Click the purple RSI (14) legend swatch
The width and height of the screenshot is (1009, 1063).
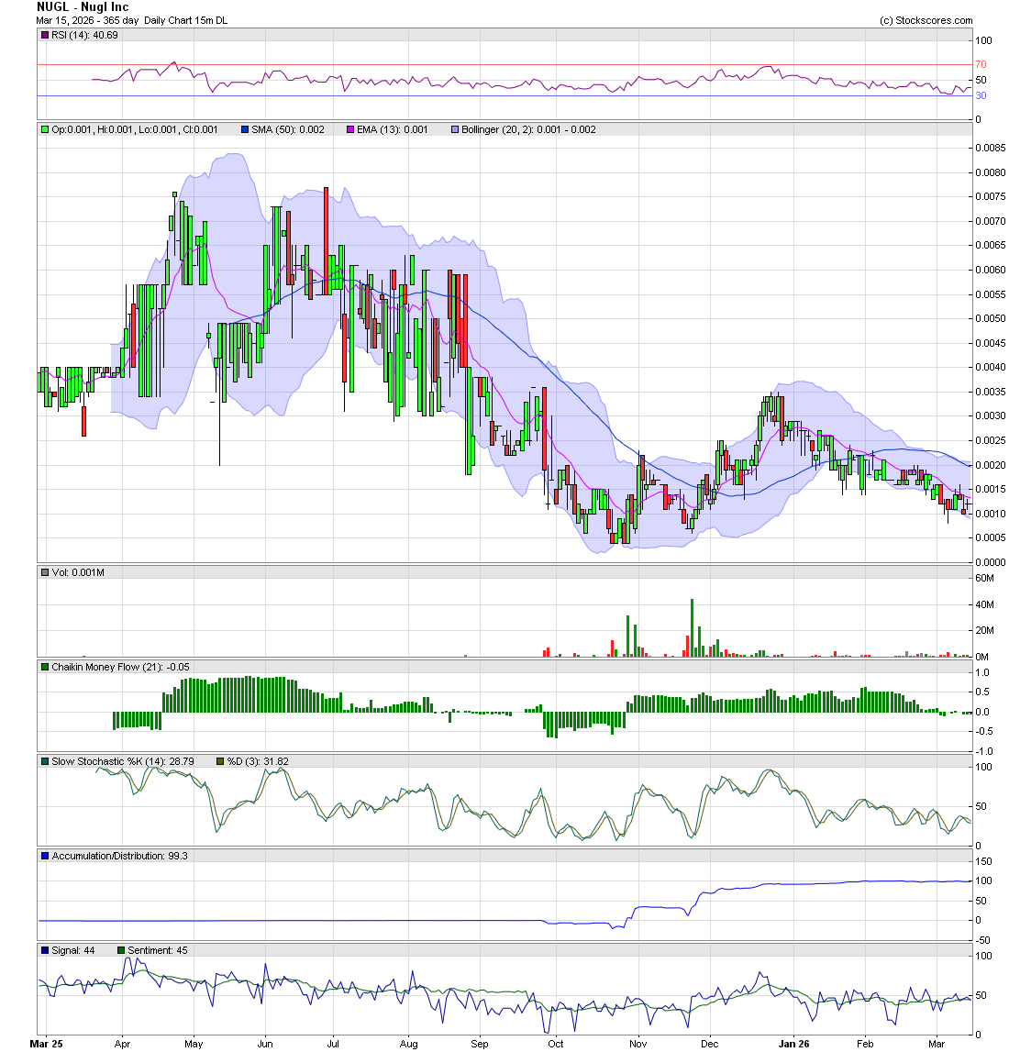click(x=45, y=35)
